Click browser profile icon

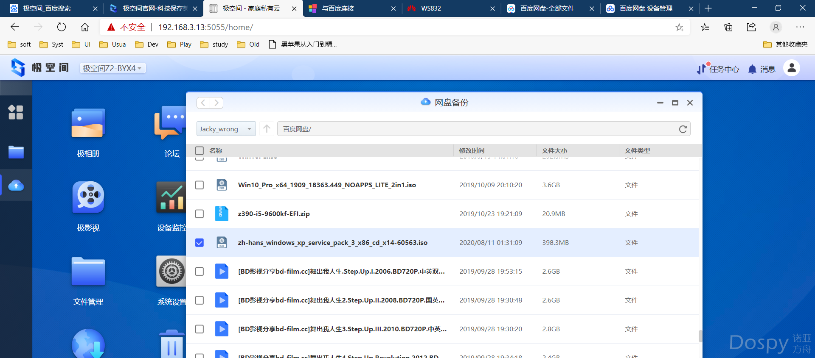pos(776,27)
